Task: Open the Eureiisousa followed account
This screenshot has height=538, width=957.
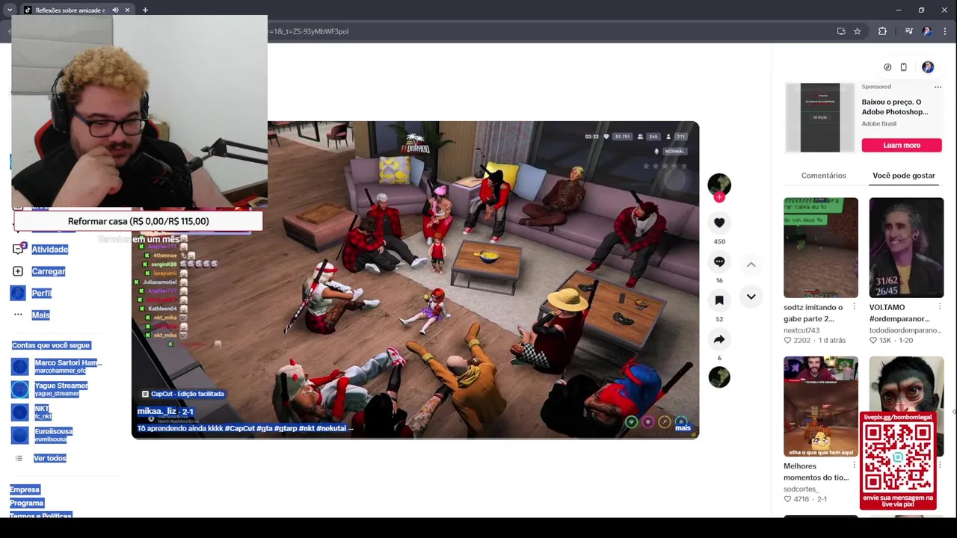Action: 43,435
